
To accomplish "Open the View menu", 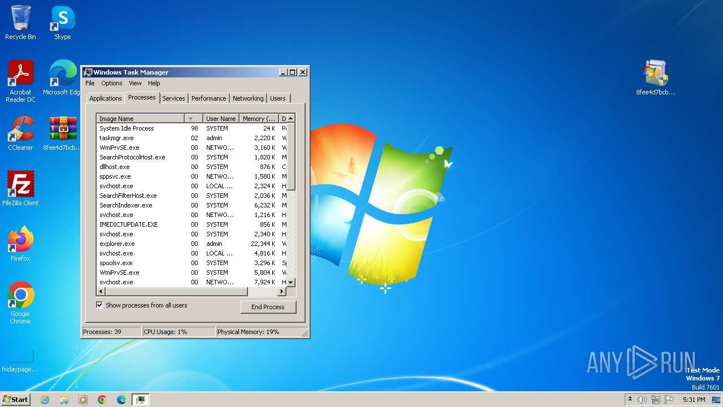I will (x=135, y=83).
